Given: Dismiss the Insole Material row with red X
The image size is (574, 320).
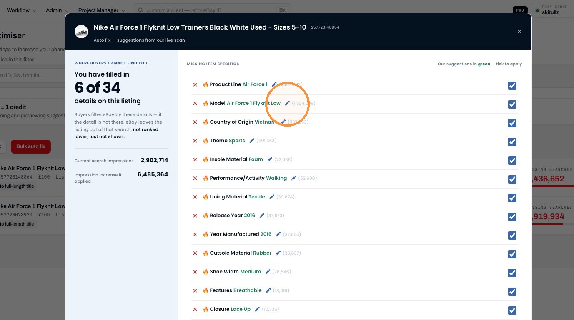Looking at the screenshot, I should 195,159.
